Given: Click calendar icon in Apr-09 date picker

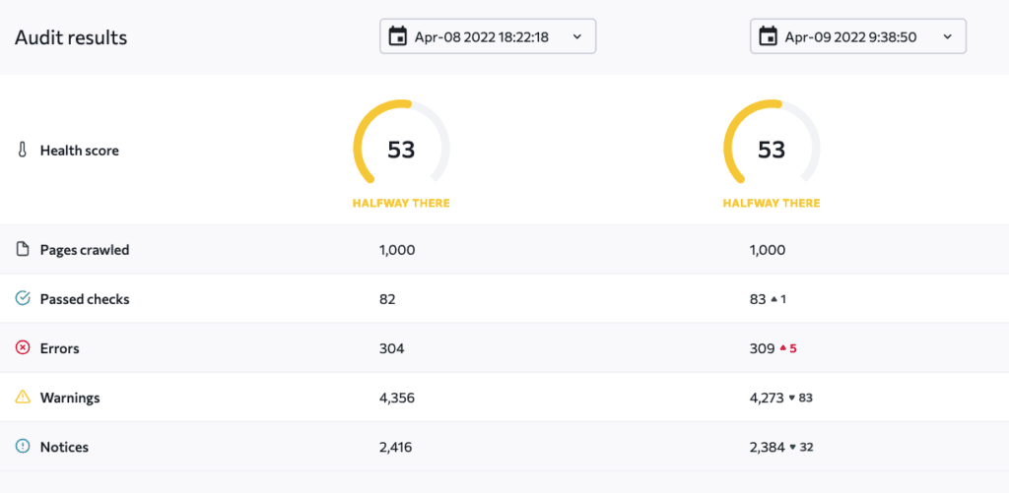Looking at the screenshot, I should tap(769, 37).
